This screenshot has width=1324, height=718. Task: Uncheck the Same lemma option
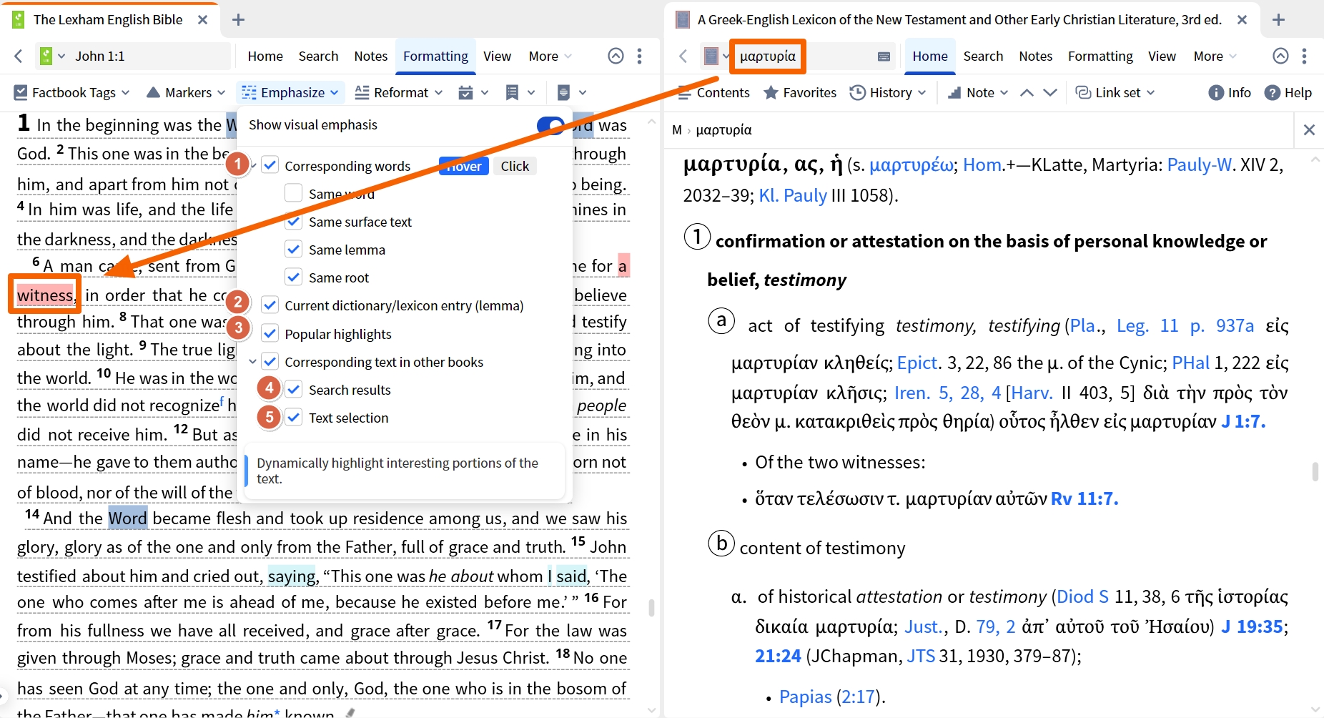click(x=293, y=249)
